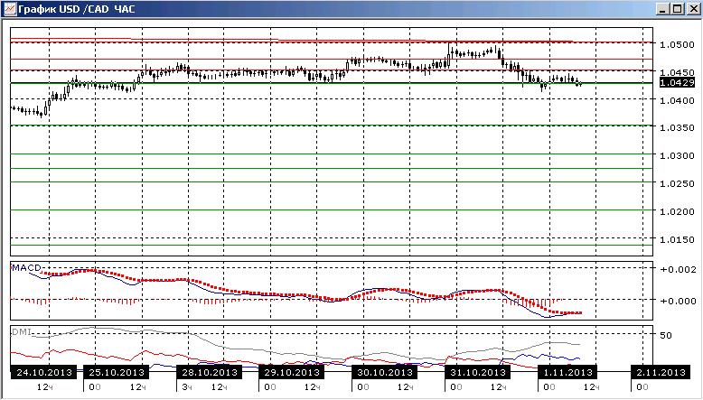Click the DMI indicator label
This screenshot has width=703, height=400.
tap(22, 332)
